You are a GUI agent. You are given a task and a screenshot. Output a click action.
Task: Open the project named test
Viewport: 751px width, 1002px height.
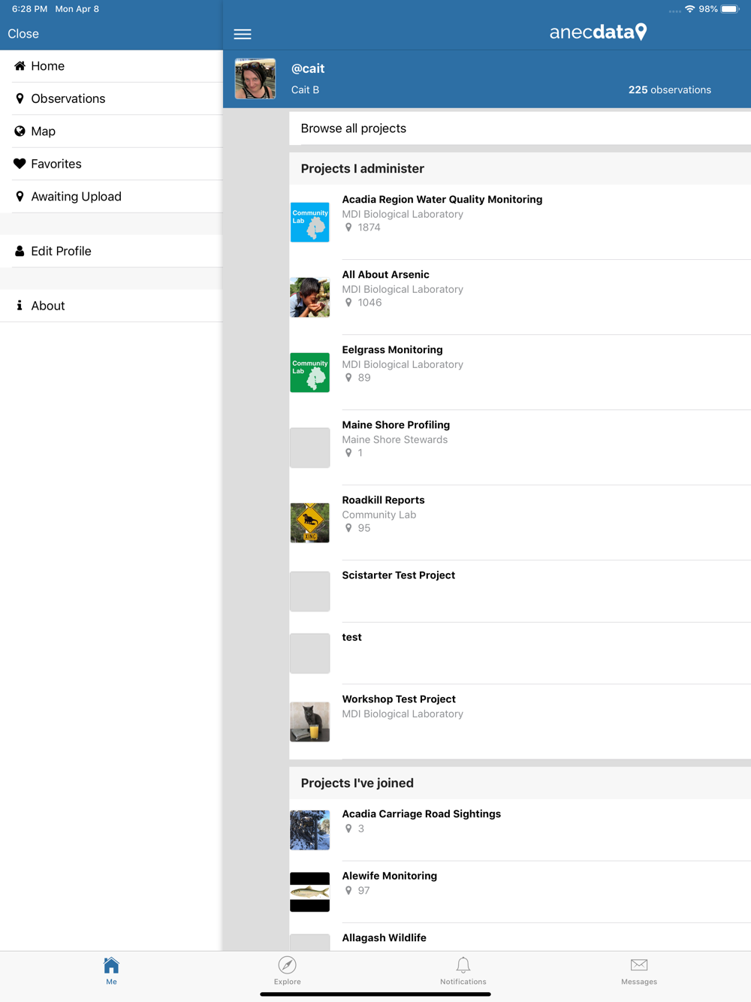pos(520,653)
